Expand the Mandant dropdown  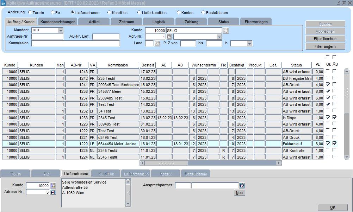[x=61, y=30]
